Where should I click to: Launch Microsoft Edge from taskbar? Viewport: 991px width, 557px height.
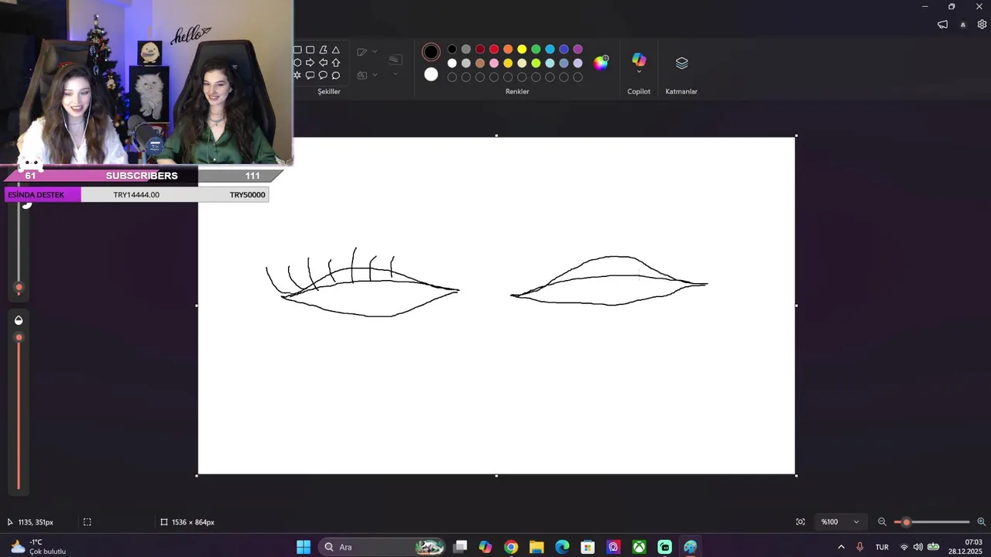(x=562, y=547)
